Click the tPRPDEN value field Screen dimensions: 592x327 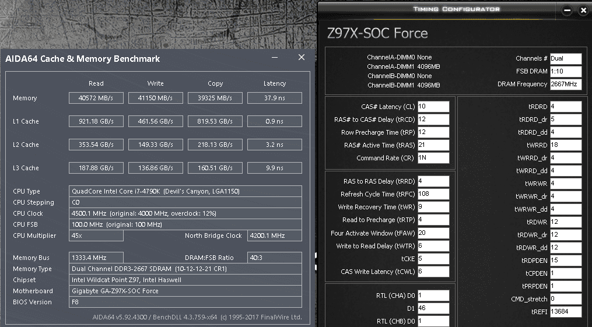566,286
